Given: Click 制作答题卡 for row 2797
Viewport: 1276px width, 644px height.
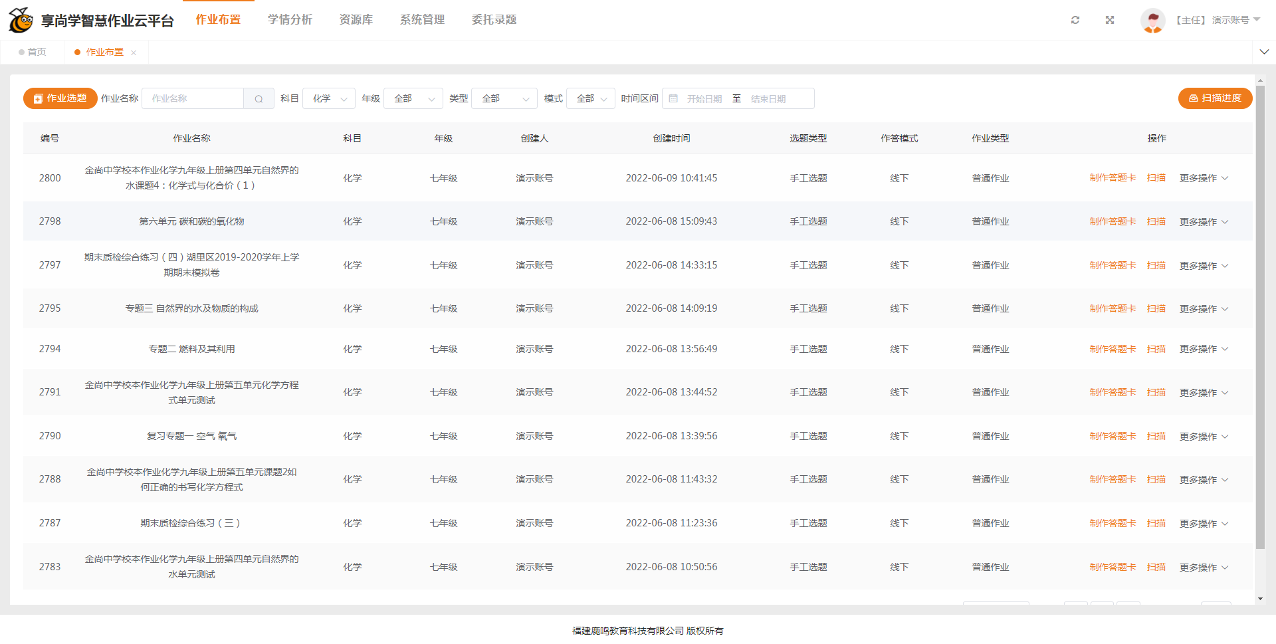Looking at the screenshot, I should (1113, 266).
